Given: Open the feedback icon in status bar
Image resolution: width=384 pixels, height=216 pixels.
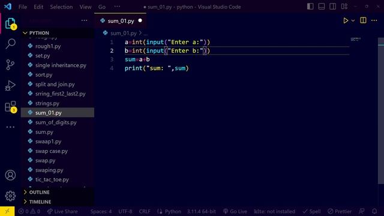Looking at the screenshot, I should 361,211.
